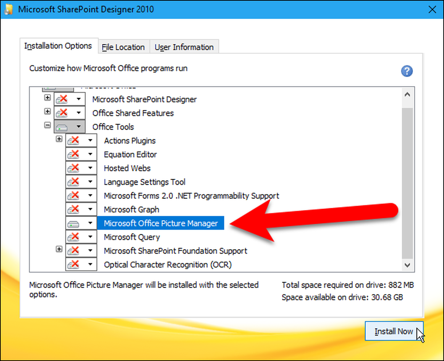Image resolution: width=444 pixels, height=361 pixels.
Task: Open Language Settings Tool install dropdown
Action: [90, 182]
